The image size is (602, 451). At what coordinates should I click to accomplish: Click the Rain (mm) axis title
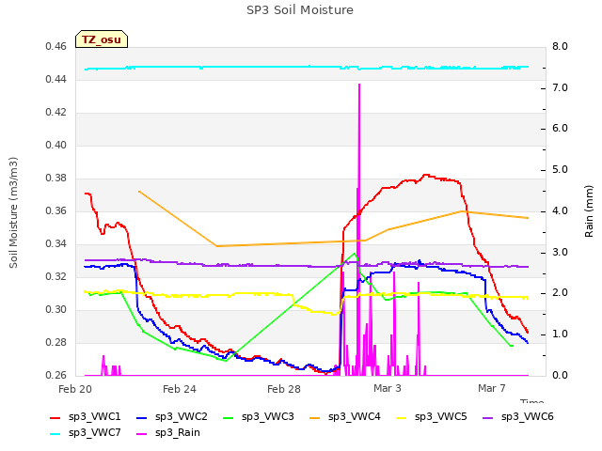click(589, 211)
